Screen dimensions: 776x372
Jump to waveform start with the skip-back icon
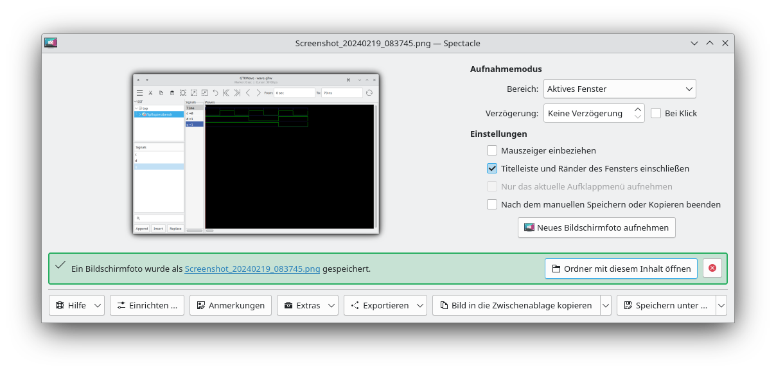click(227, 93)
